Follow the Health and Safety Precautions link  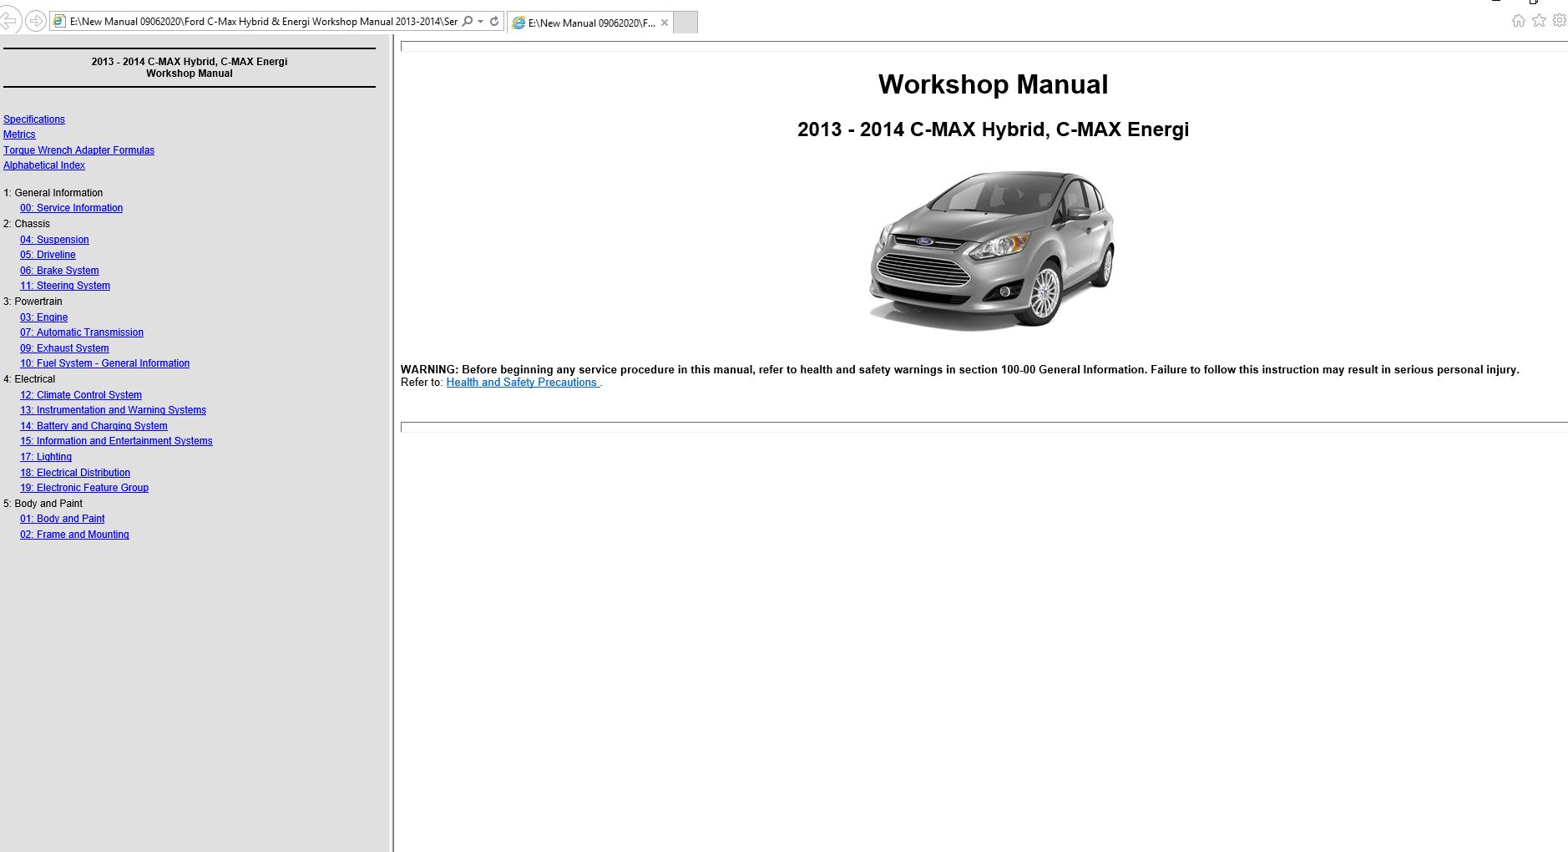523,383
